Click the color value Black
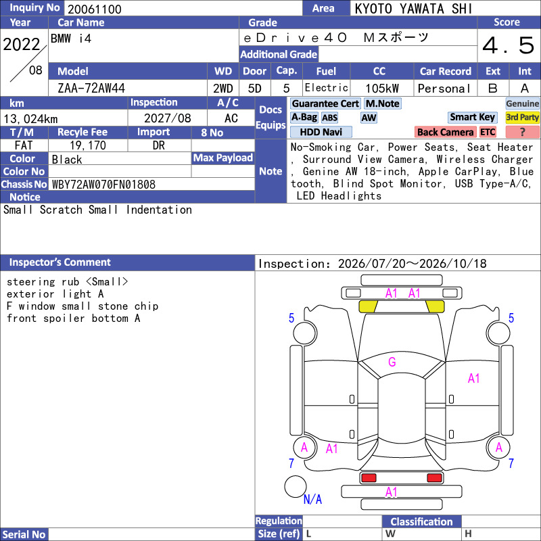The height and width of the screenshot is (541, 541). tap(67, 160)
